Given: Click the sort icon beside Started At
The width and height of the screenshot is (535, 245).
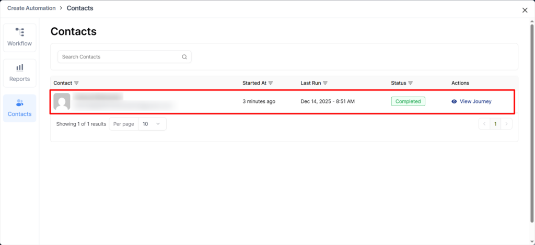Looking at the screenshot, I should (x=271, y=83).
